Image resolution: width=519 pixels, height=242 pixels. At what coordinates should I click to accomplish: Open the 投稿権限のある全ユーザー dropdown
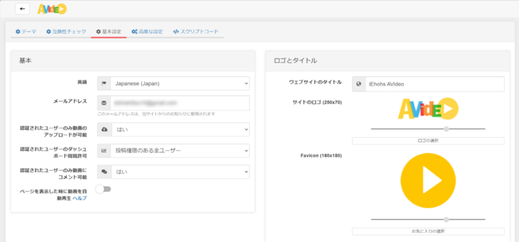(x=180, y=151)
